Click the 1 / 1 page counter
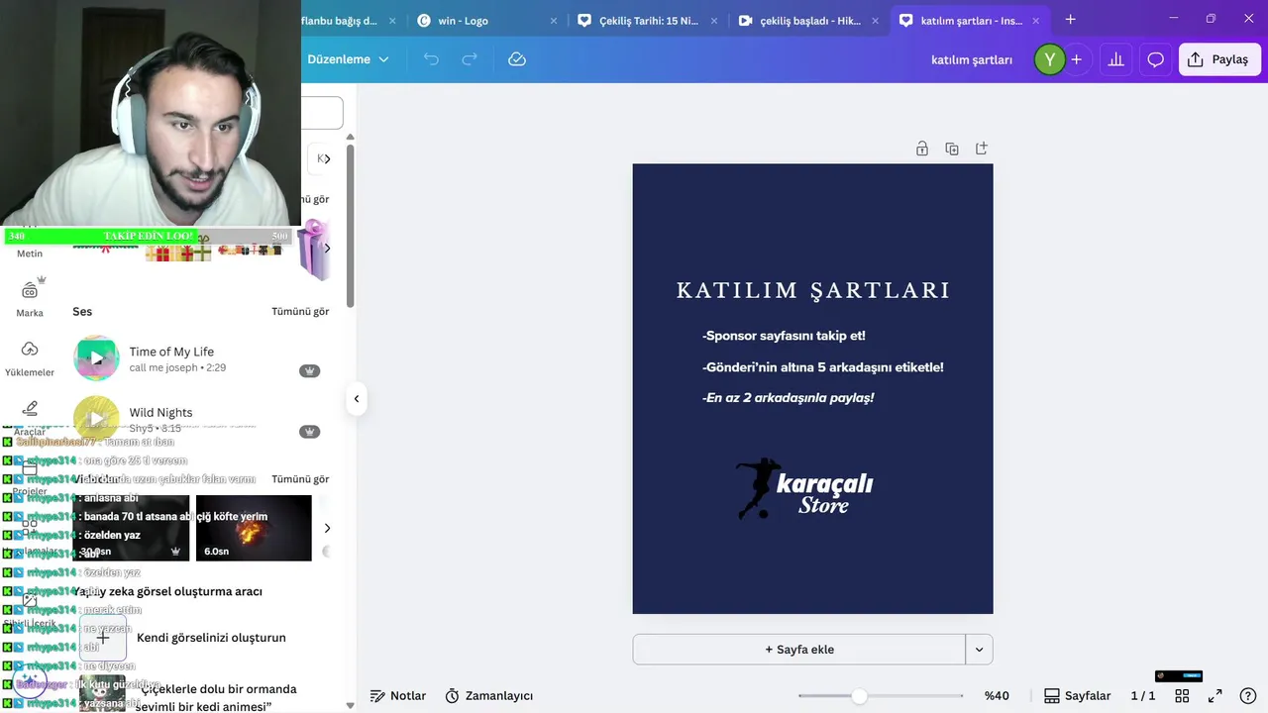 pyautogui.click(x=1143, y=696)
